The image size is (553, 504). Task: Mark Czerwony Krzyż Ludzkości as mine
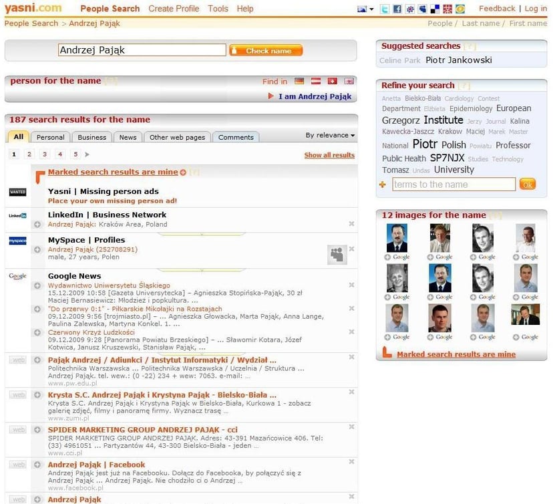[37, 332]
